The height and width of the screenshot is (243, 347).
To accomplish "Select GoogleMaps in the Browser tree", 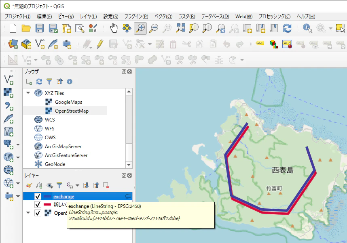I will 68,102.
